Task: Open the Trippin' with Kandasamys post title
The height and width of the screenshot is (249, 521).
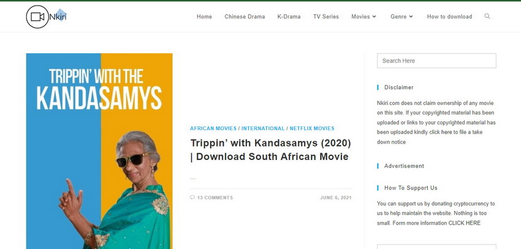Action: (x=270, y=150)
